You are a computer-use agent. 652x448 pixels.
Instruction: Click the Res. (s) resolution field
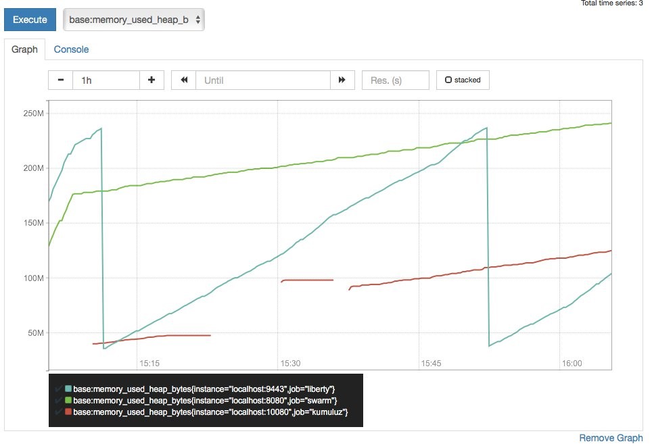click(395, 80)
